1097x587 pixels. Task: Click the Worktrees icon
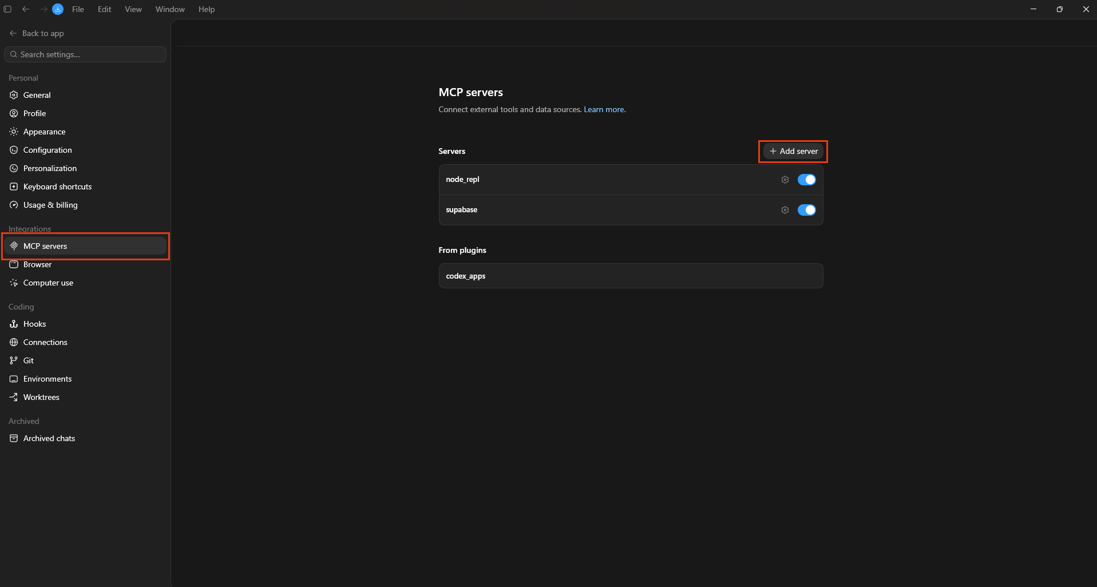point(14,397)
